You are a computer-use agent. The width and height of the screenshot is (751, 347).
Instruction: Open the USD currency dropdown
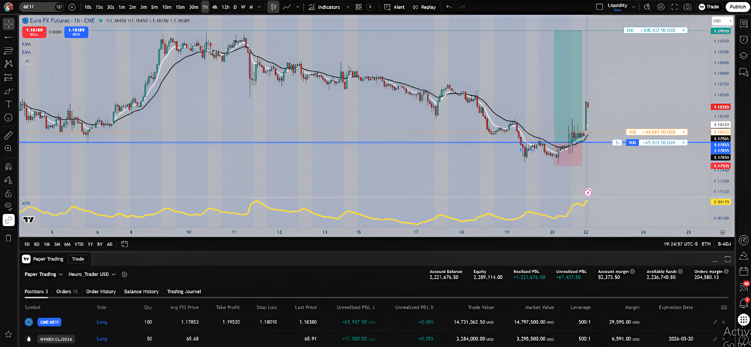click(x=722, y=21)
